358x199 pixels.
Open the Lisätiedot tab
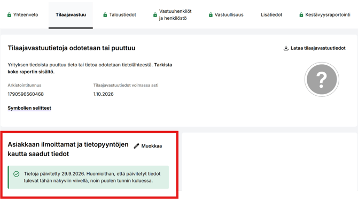(271, 15)
